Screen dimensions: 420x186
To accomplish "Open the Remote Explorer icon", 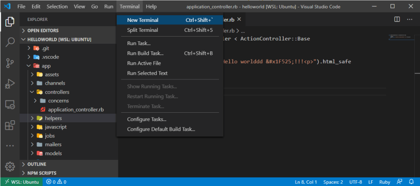I will coord(10,105).
